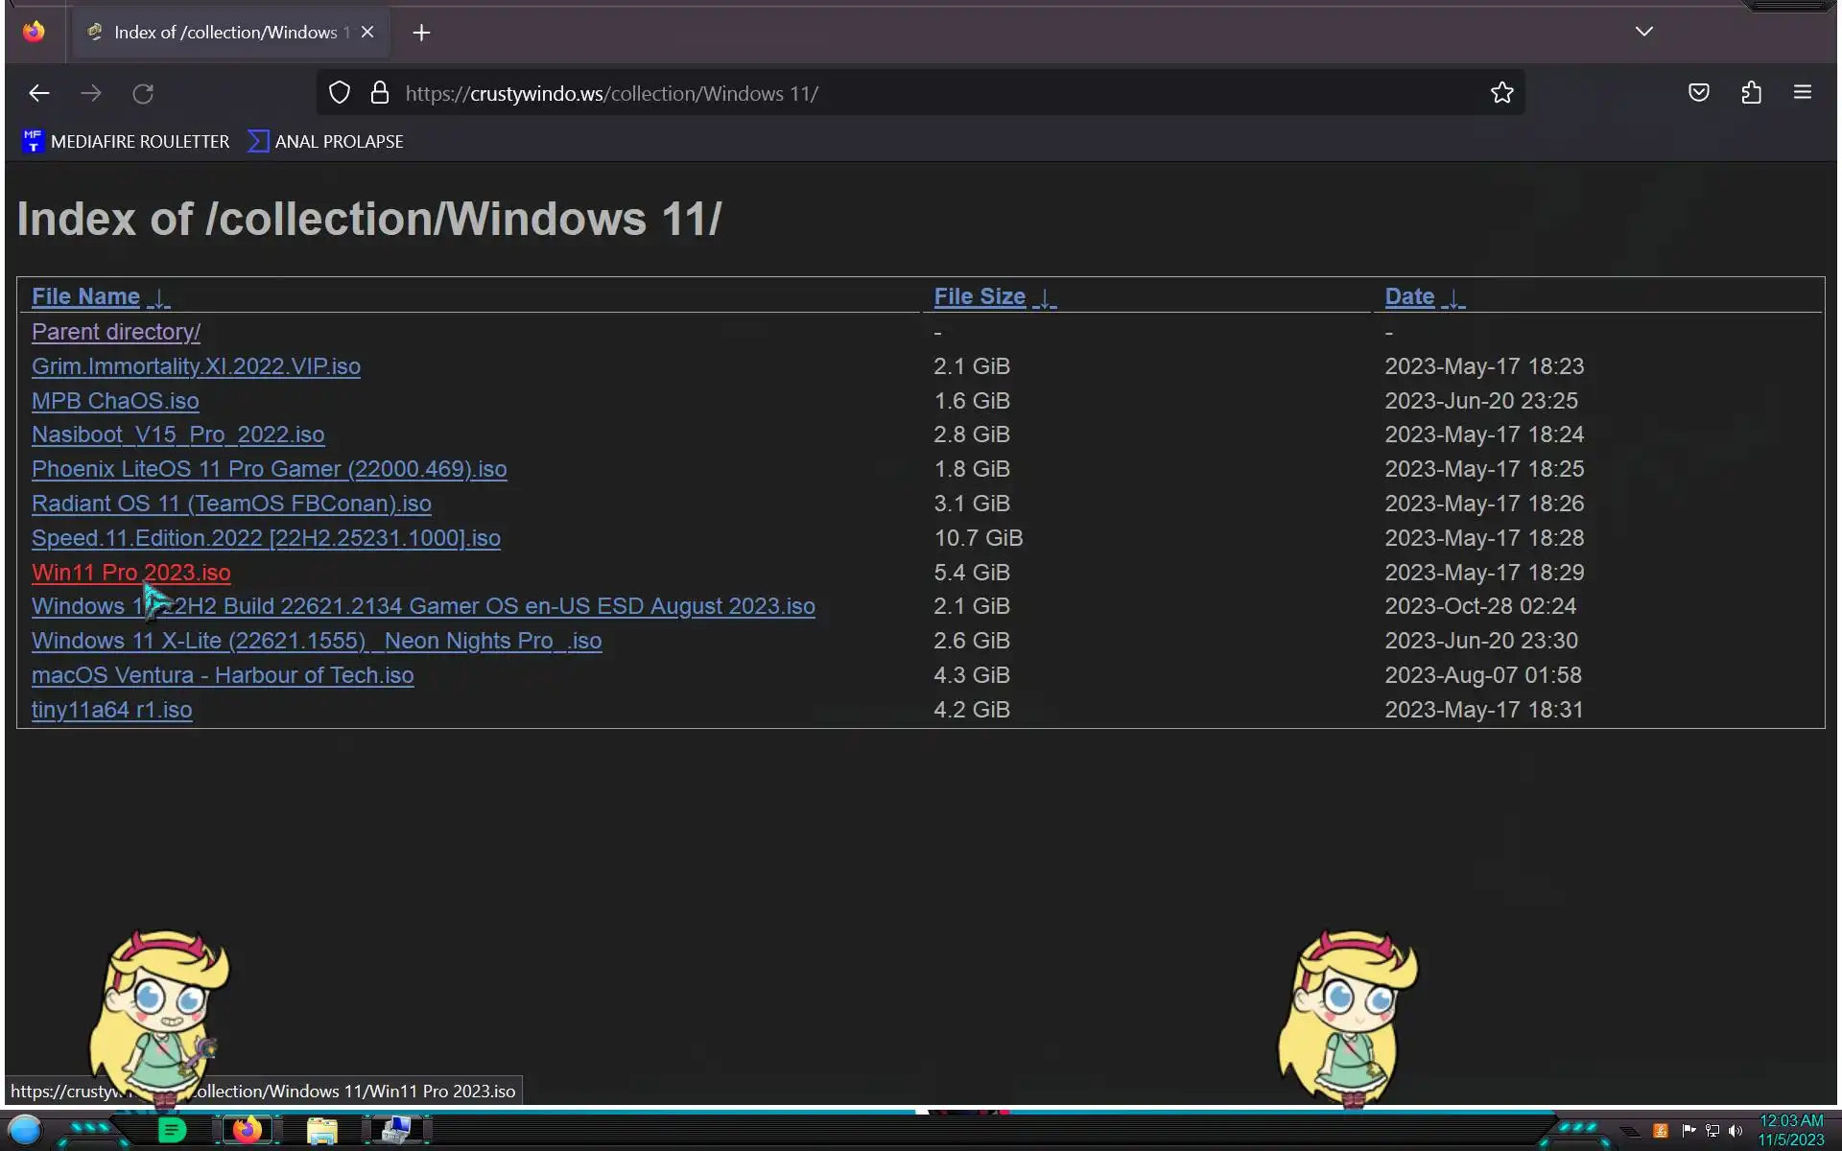
Task: Click the Firefox back arrow button
Action: pyautogui.click(x=38, y=93)
